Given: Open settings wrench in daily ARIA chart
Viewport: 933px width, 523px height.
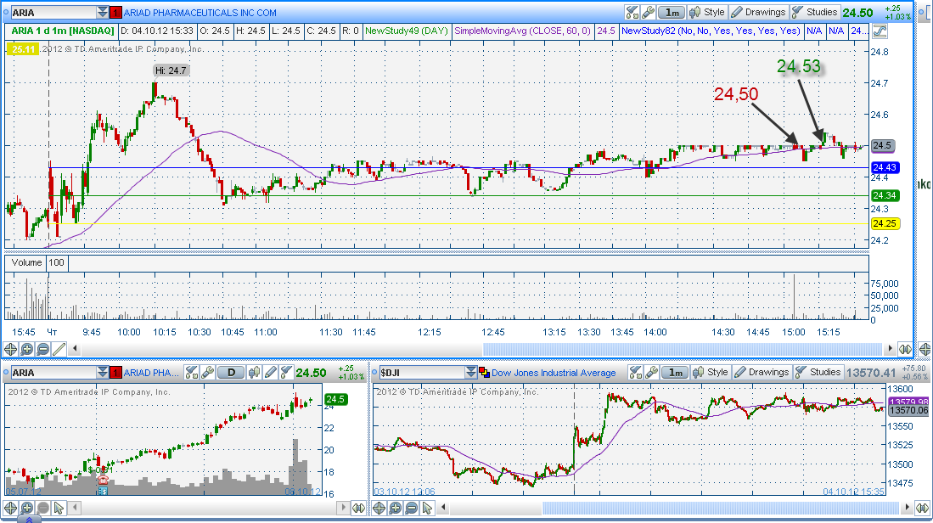Looking at the screenshot, I should click(208, 373).
